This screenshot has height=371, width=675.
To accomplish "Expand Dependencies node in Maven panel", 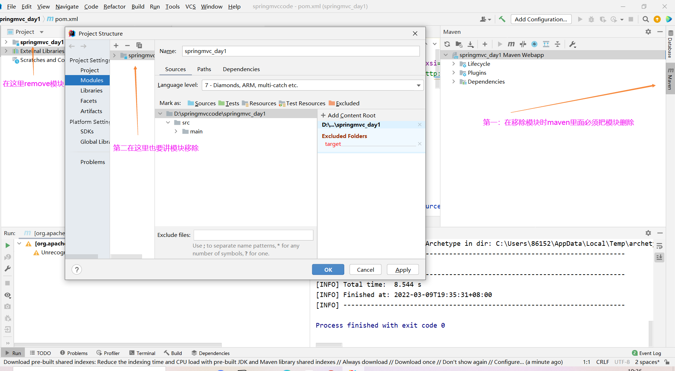I will coord(454,81).
